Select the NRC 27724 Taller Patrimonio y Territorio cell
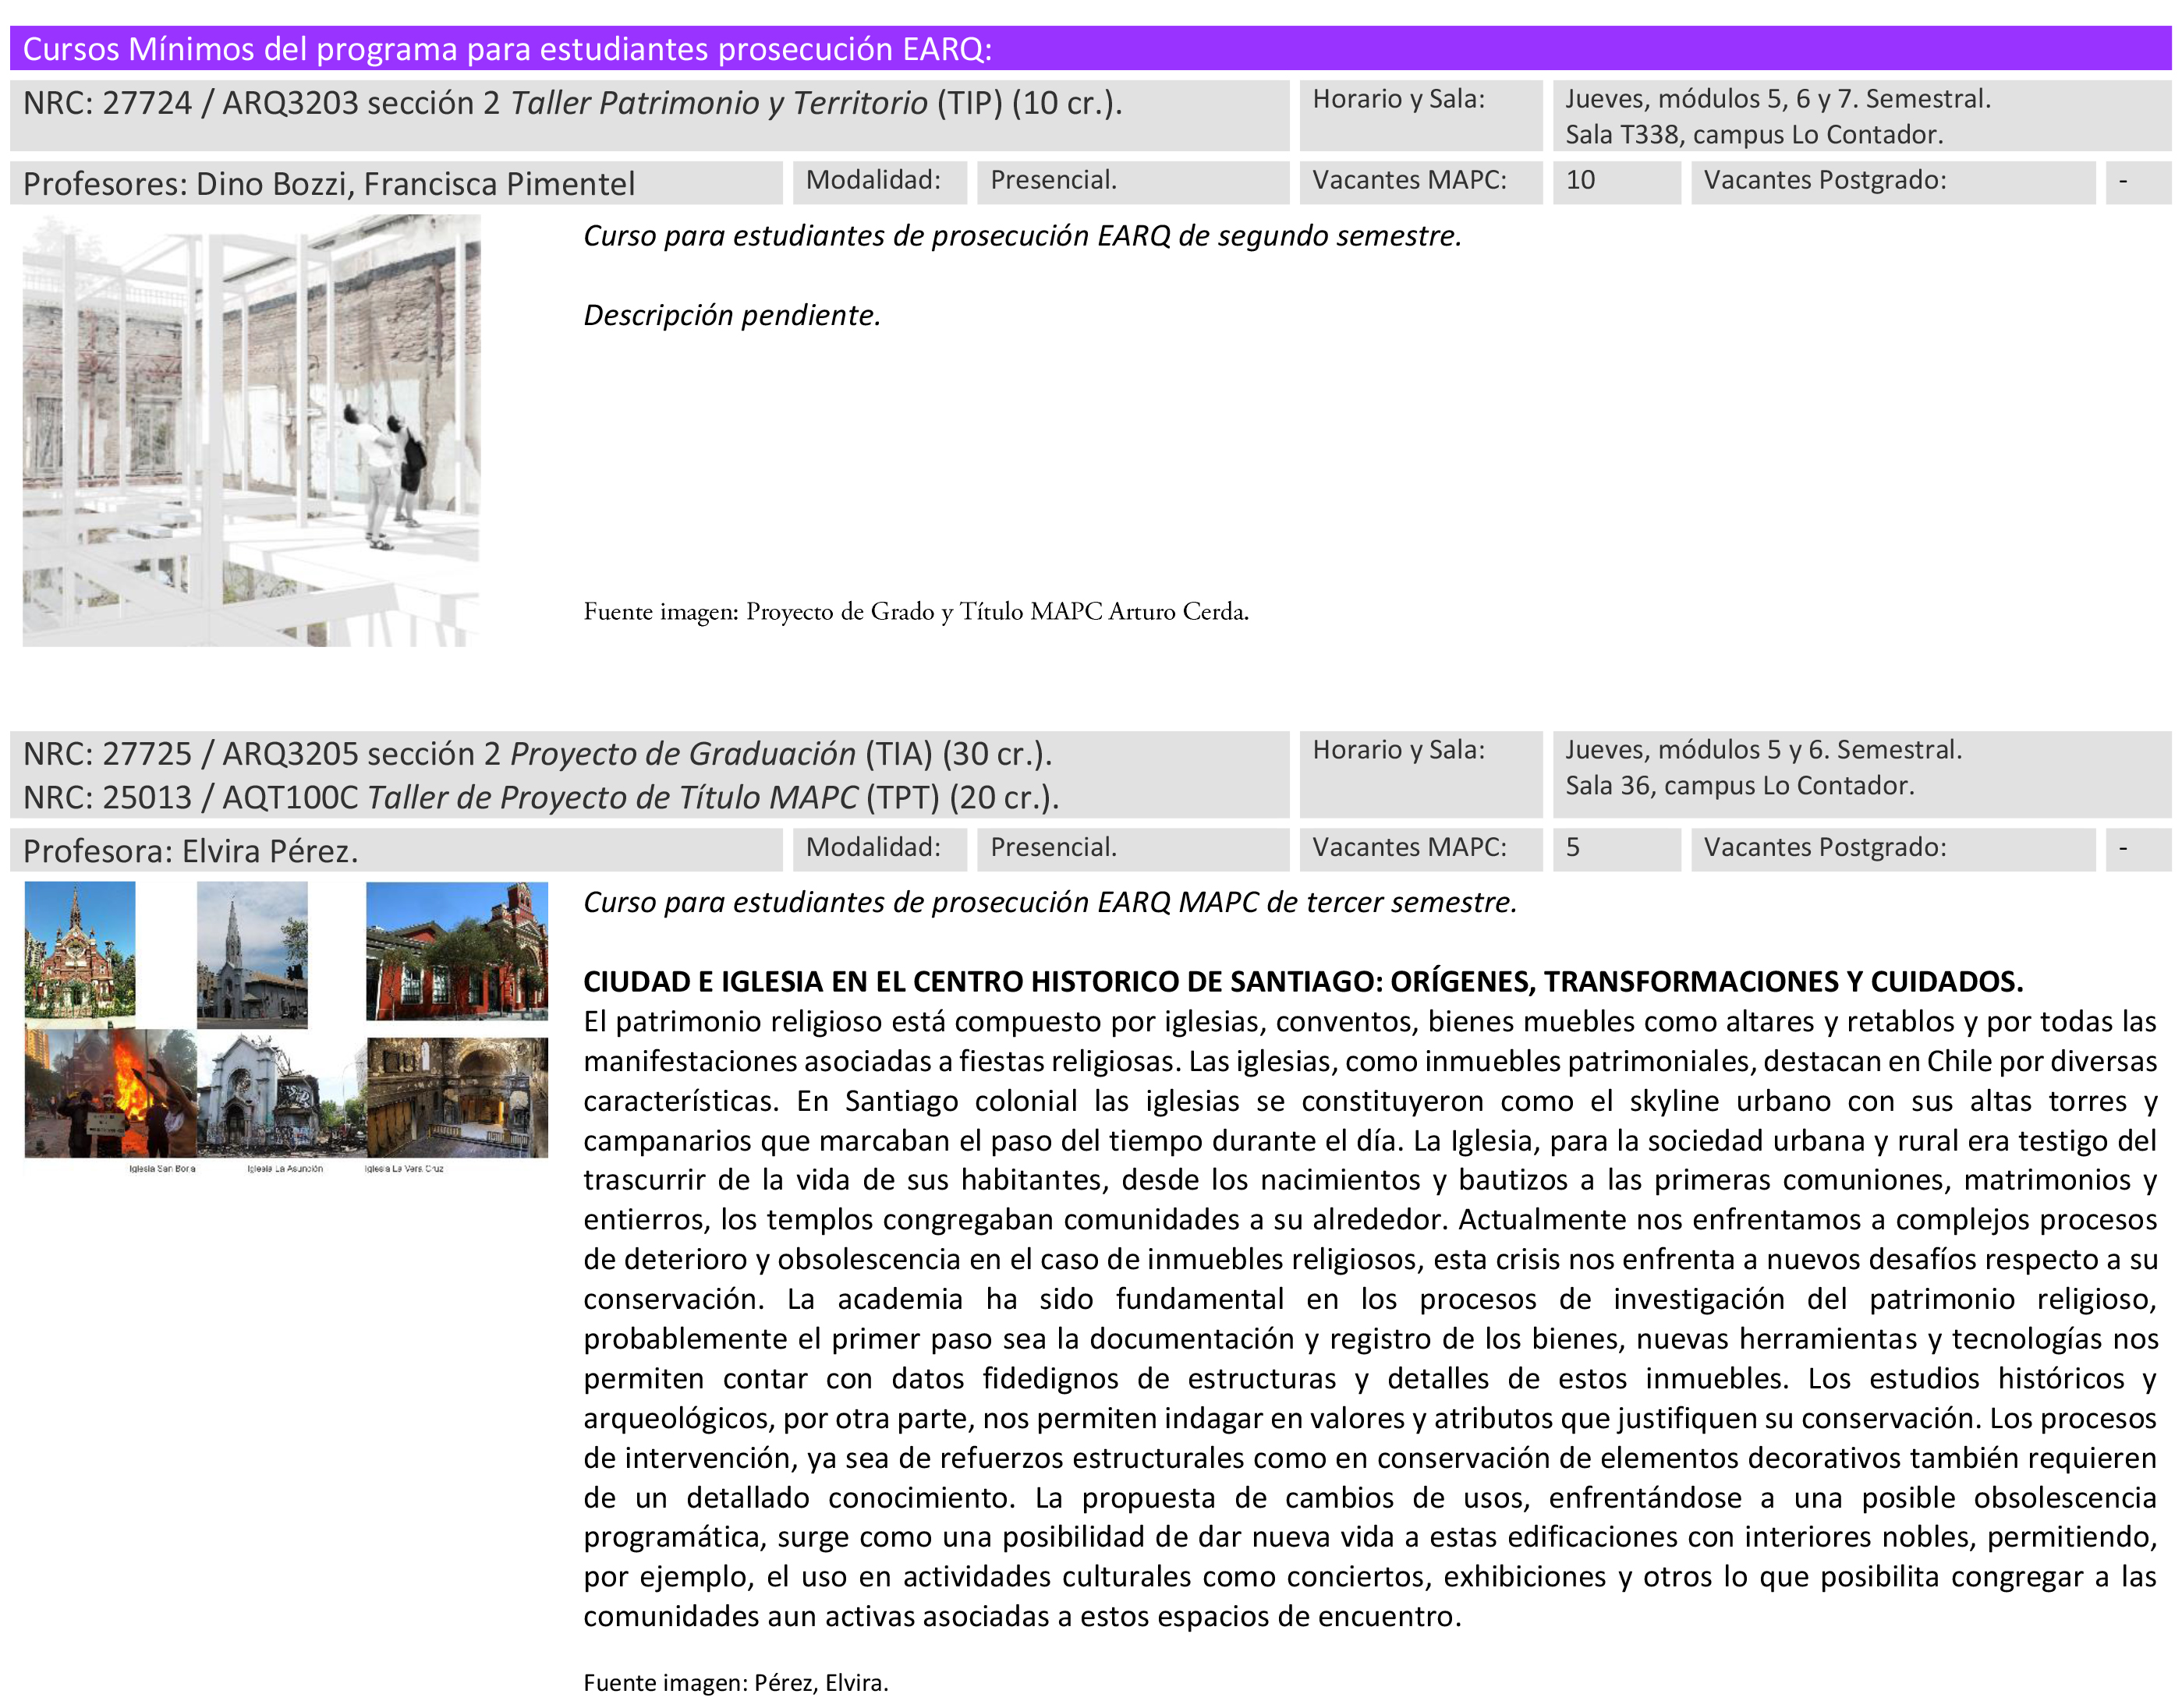 coord(650,116)
